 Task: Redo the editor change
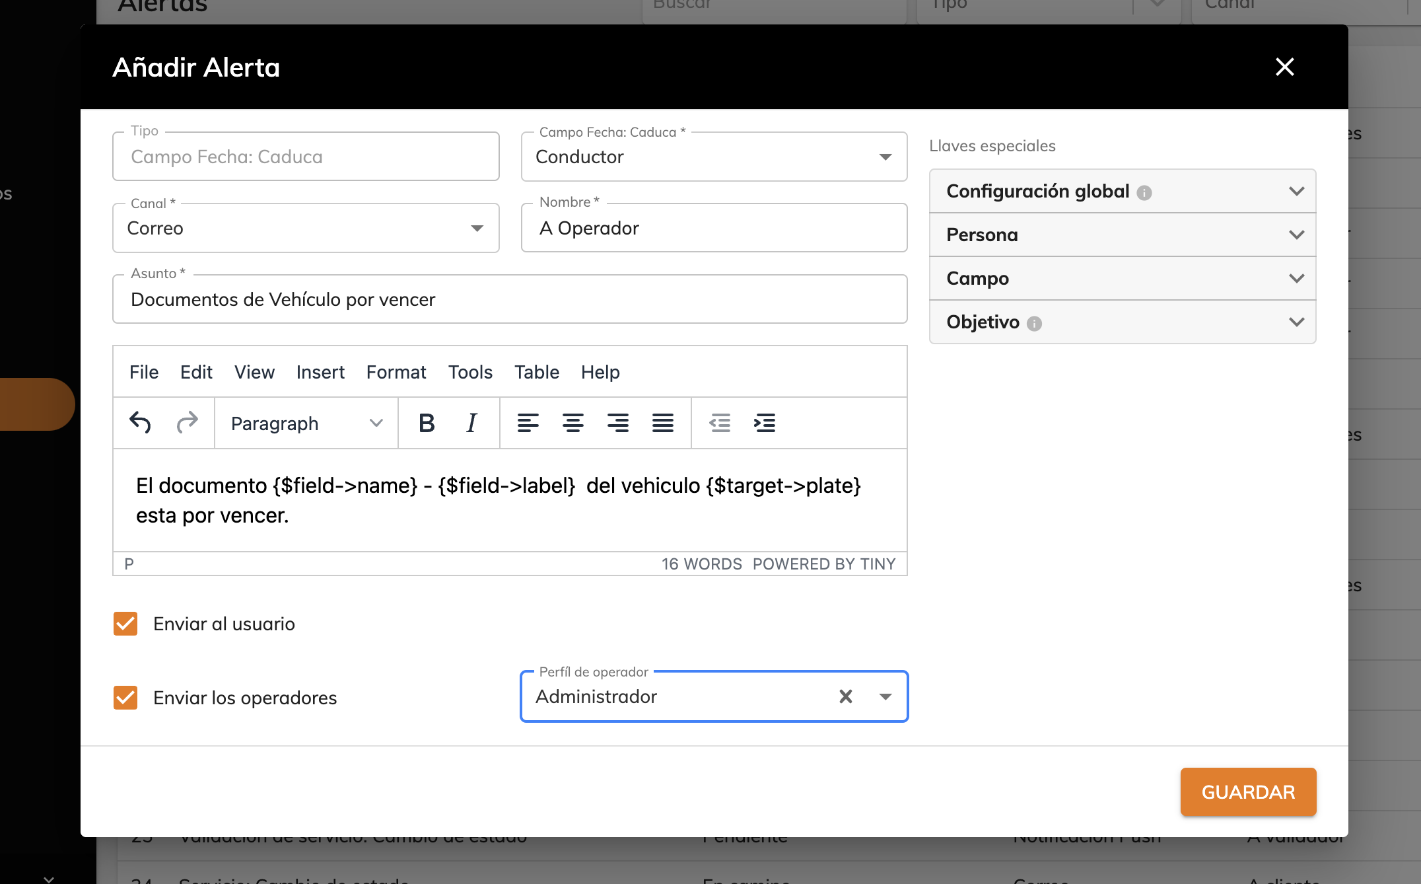[187, 423]
